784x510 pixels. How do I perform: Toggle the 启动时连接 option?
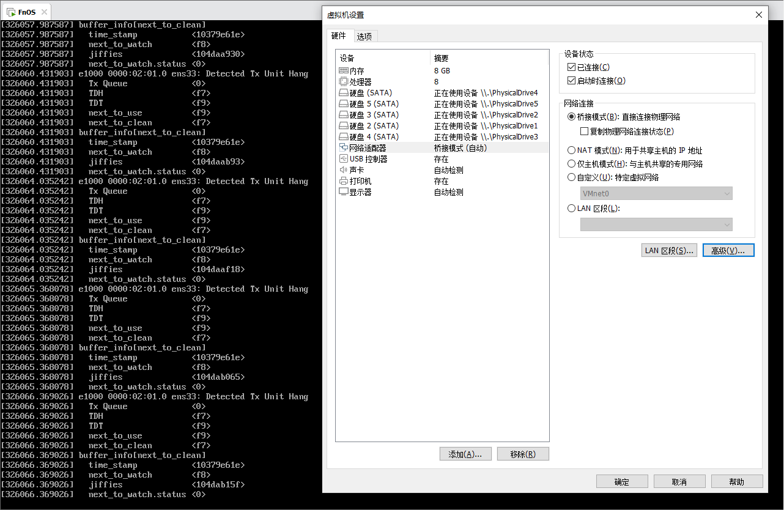(572, 80)
